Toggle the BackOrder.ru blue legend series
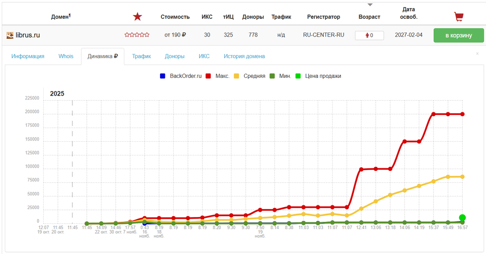The height and width of the screenshot is (254, 486). (x=162, y=76)
